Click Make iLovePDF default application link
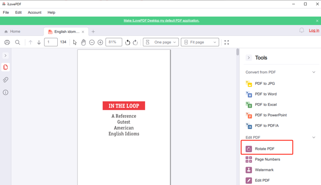The height and width of the screenshot is (185, 321). (x=161, y=21)
